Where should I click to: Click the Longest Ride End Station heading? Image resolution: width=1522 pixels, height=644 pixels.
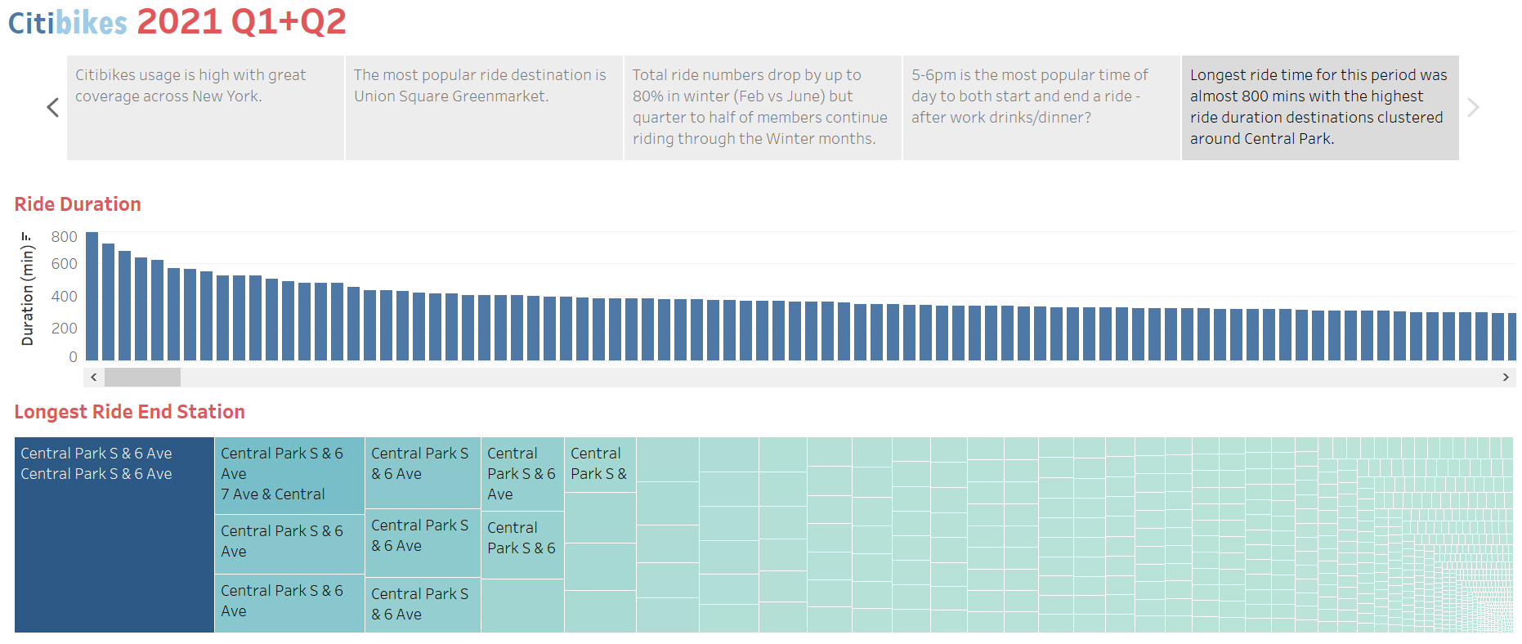129,411
